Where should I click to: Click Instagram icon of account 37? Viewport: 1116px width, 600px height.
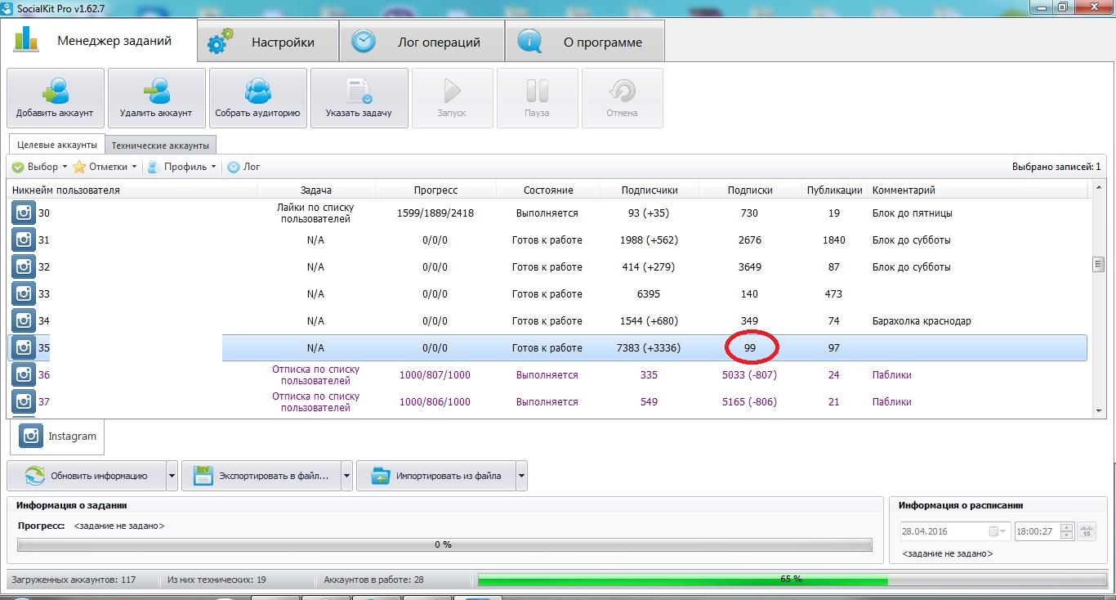pyautogui.click(x=24, y=401)
